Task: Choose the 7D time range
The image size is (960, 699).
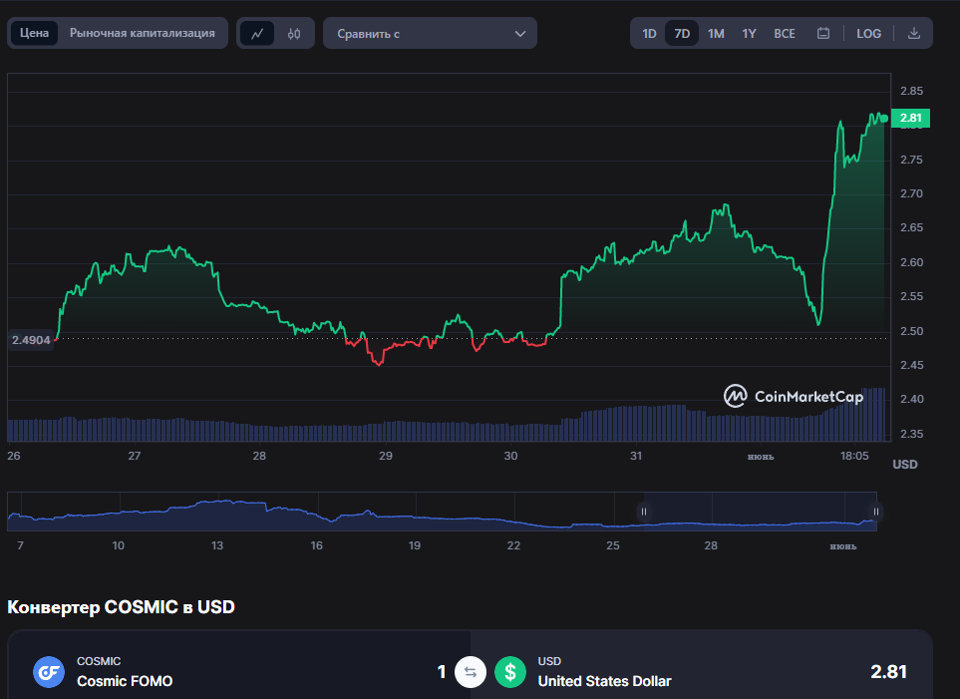Action: (x=682, y=34)
